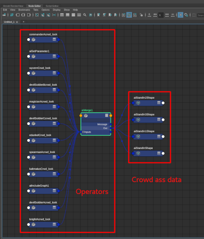This screenshot has width=204, height=239.
Task: Click the create bookmark icon
Action: [99, 15]
